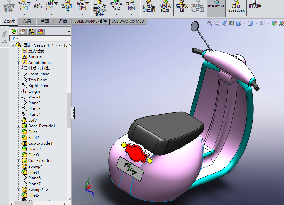Open the Move Component dropdown arrow
284x205 pixels.
click(x=83, y=14)
